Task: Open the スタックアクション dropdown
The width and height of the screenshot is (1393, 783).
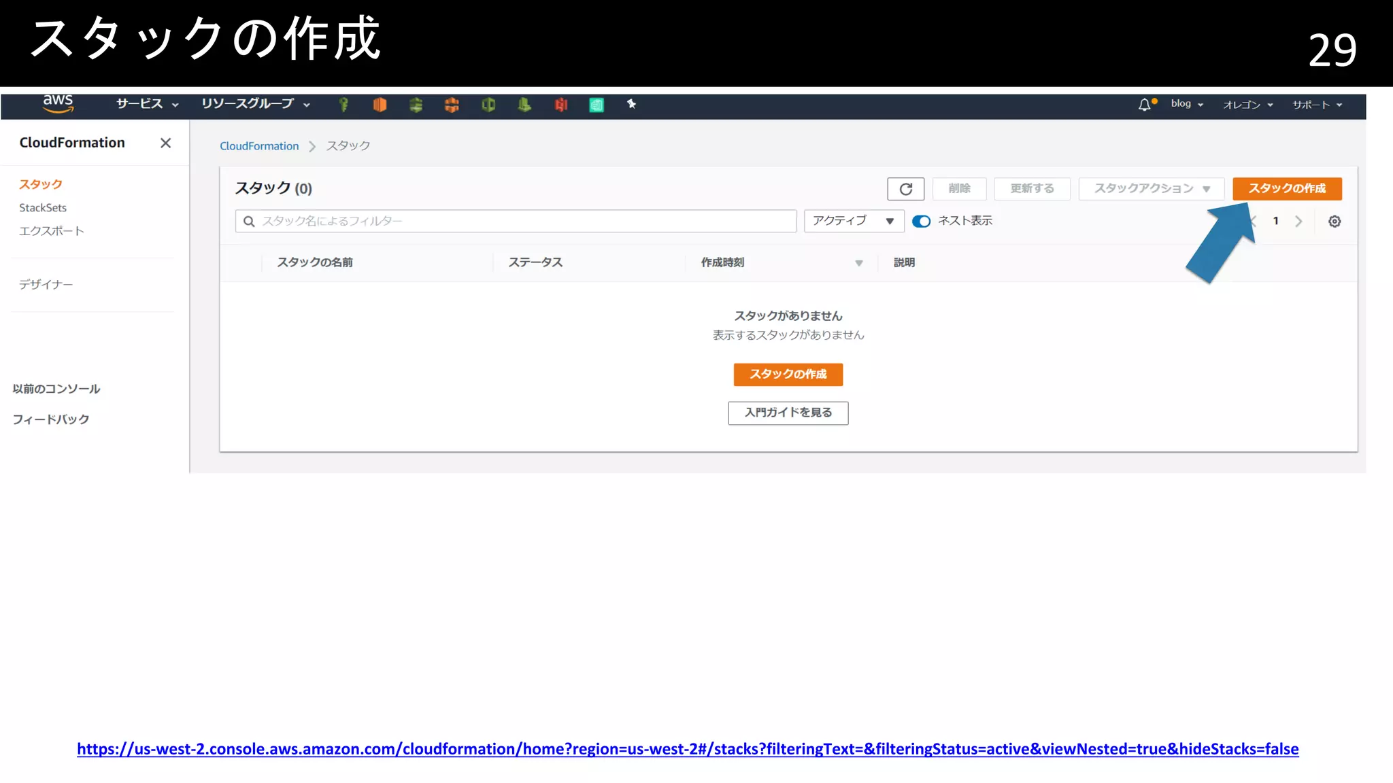Action: (x=1152, y=189)
